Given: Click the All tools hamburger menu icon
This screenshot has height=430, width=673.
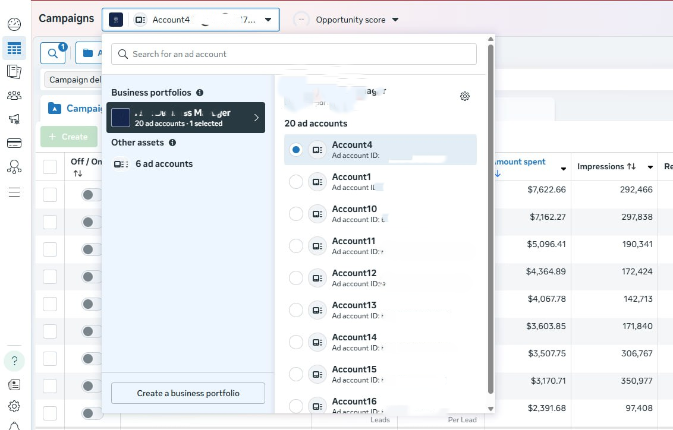Looking at the screenshot, I should [14, 192].
